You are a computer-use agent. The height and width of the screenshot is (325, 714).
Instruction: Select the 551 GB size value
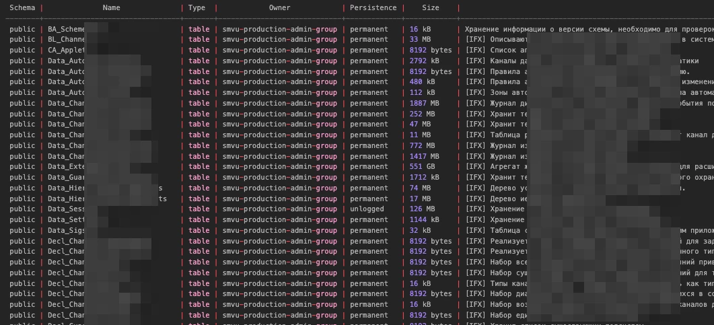(423, 167)
